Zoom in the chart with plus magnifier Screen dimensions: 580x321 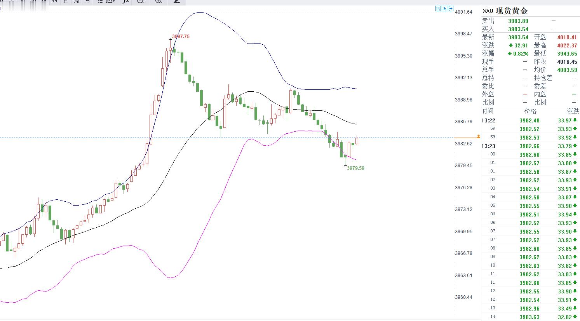point(158,2)
